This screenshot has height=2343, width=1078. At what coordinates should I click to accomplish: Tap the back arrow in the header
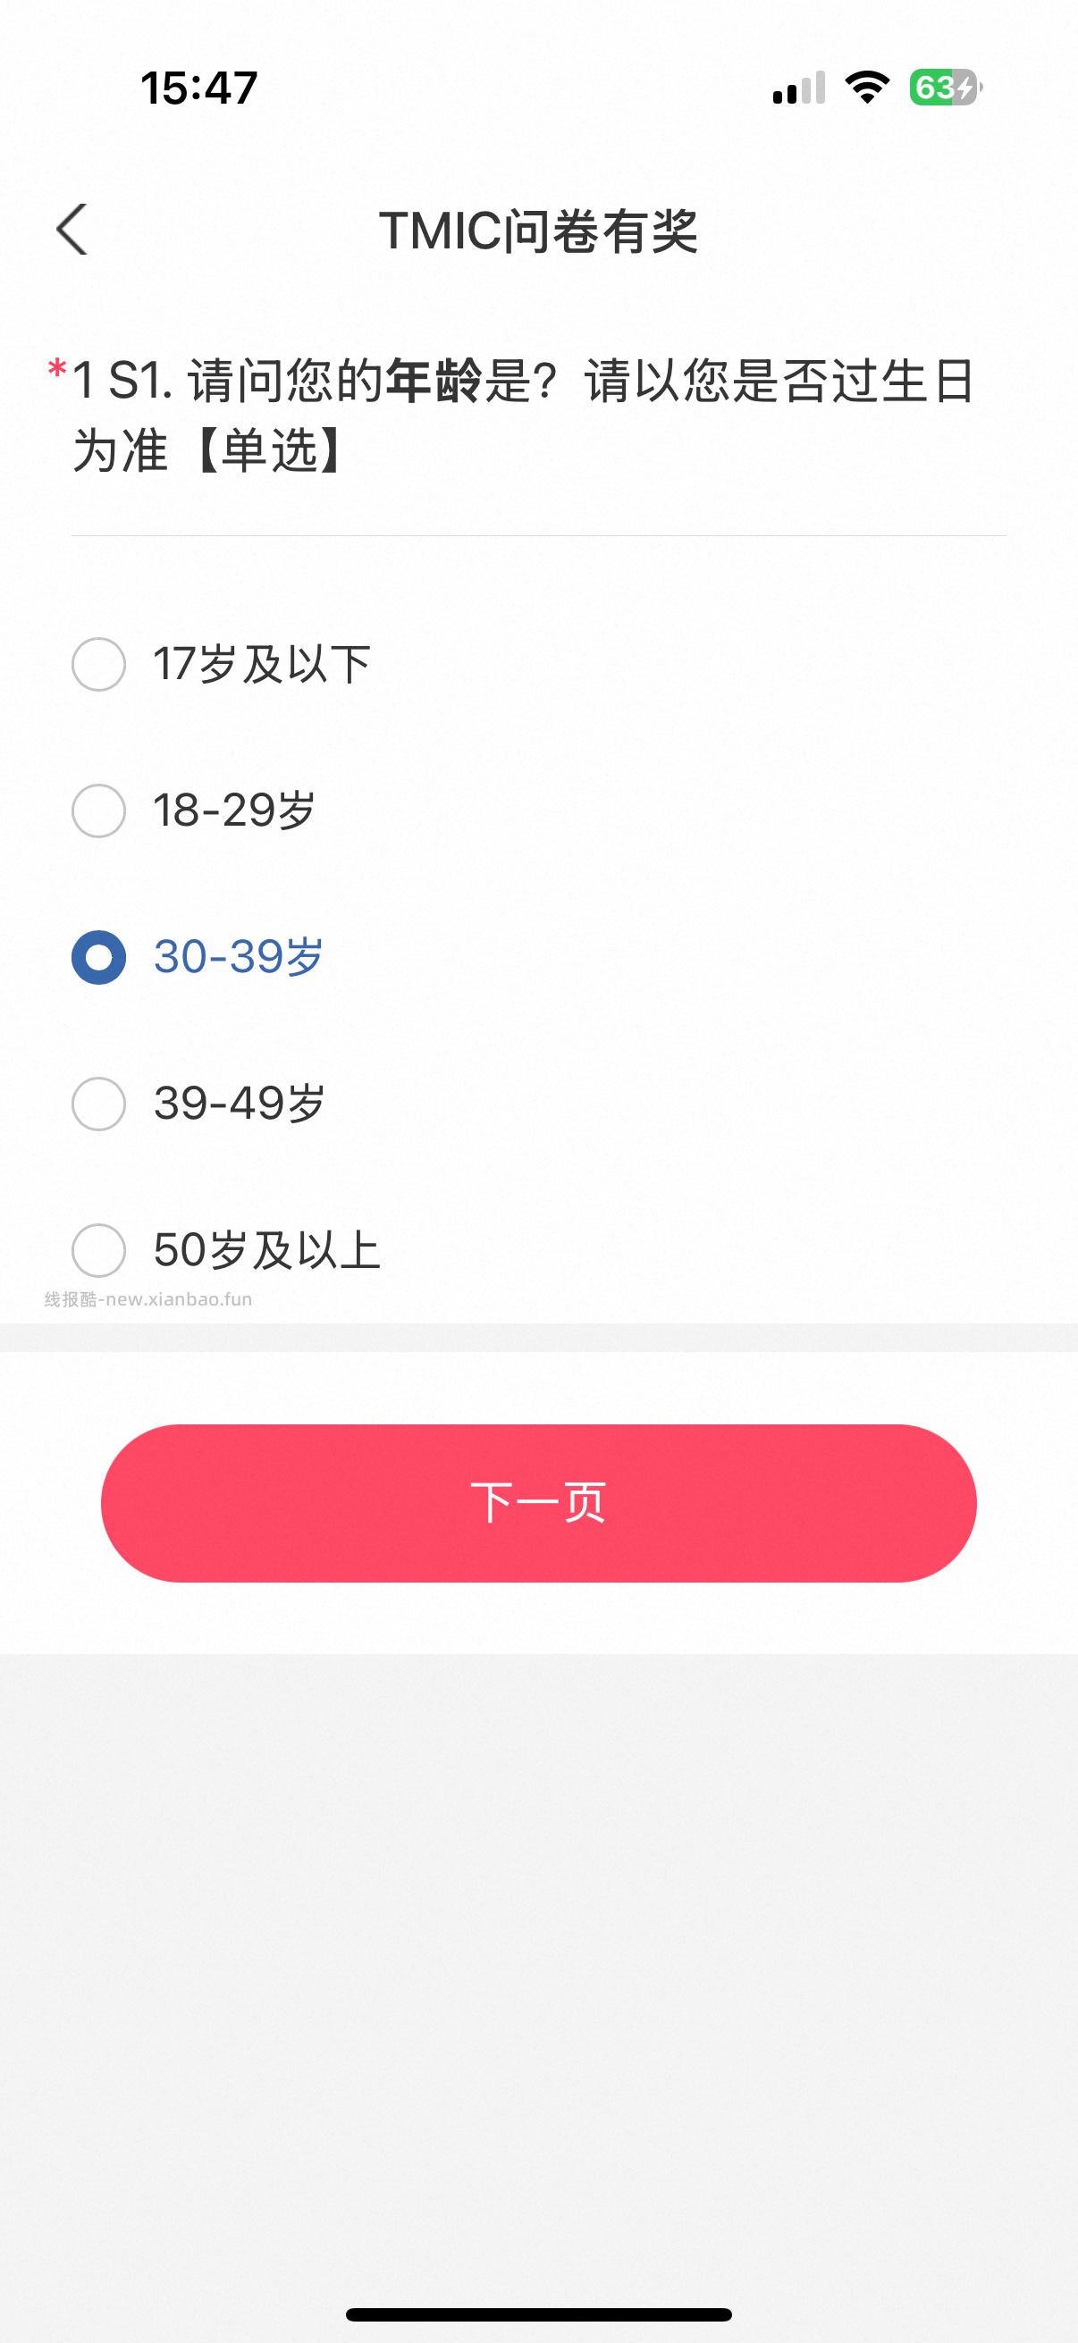(72, 229)
